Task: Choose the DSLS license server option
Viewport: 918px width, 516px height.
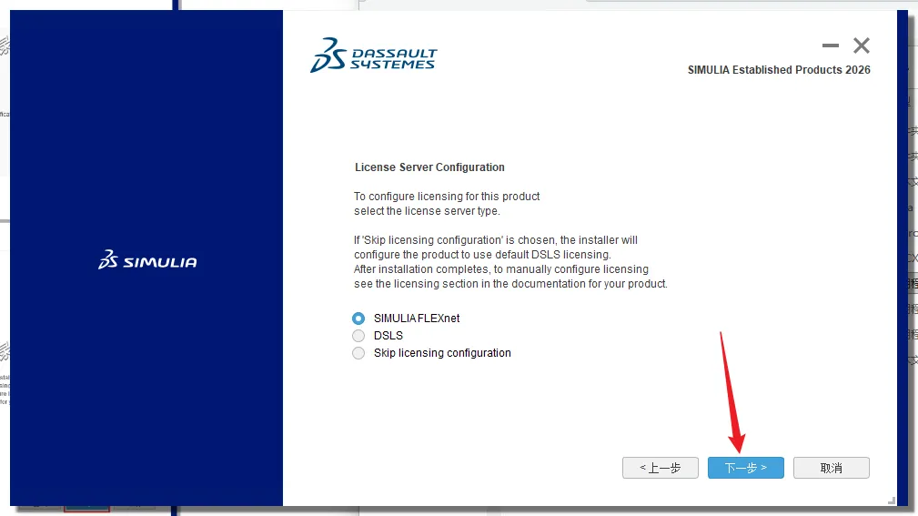Action: click(x=358, y=336)
